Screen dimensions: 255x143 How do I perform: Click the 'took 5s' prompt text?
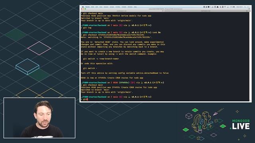(157, 33)
